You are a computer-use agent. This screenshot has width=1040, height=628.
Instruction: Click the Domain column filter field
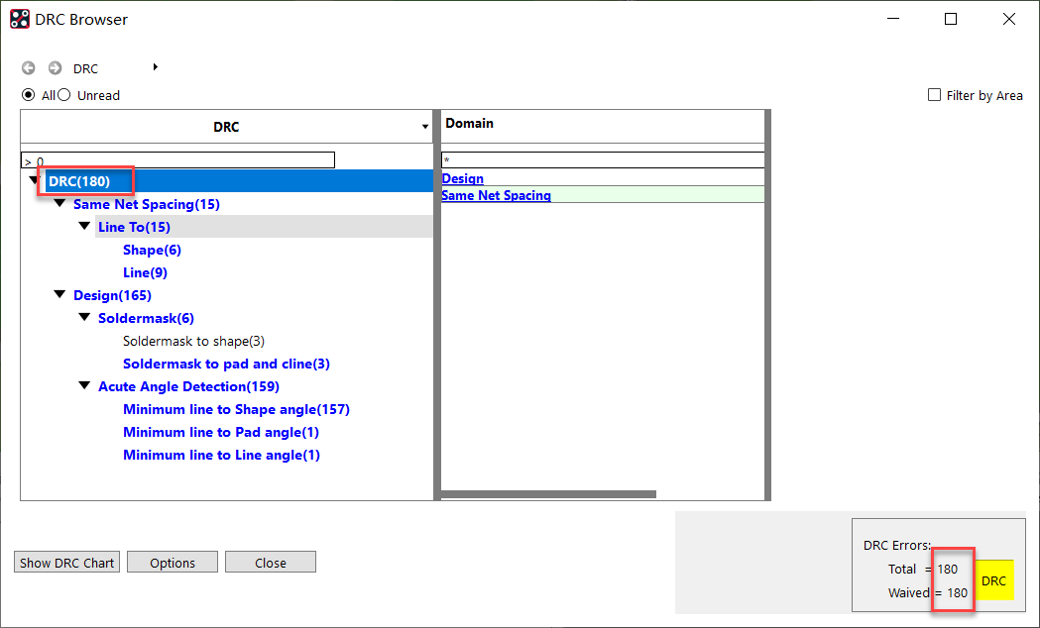(x=603, y=159)
